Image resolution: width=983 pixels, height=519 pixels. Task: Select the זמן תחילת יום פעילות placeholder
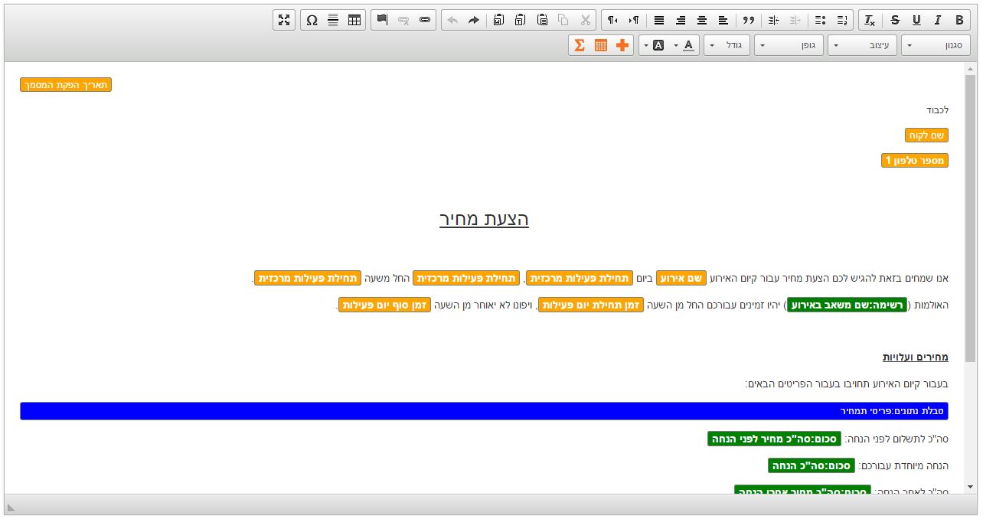tap(591, 305)
